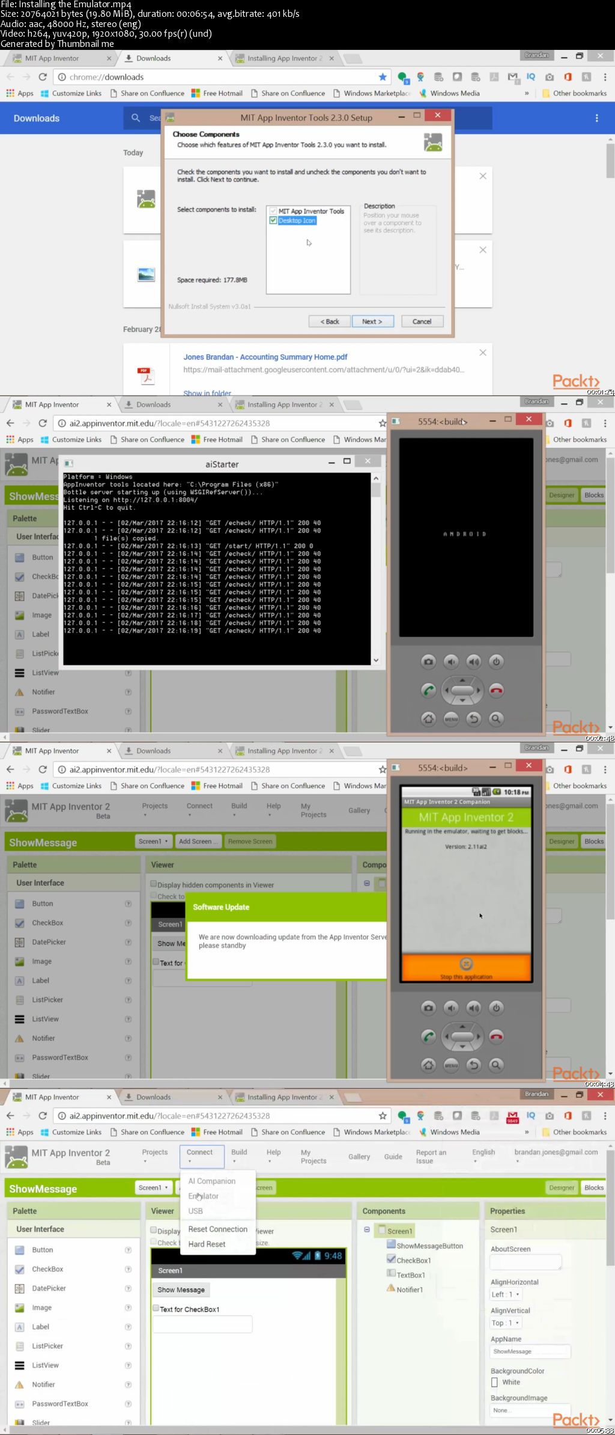Dismiss the Jones Brandan PDF download with its X
Image resolution: width=615 pixels, height=1435 pixels.
tap(483, 352)
